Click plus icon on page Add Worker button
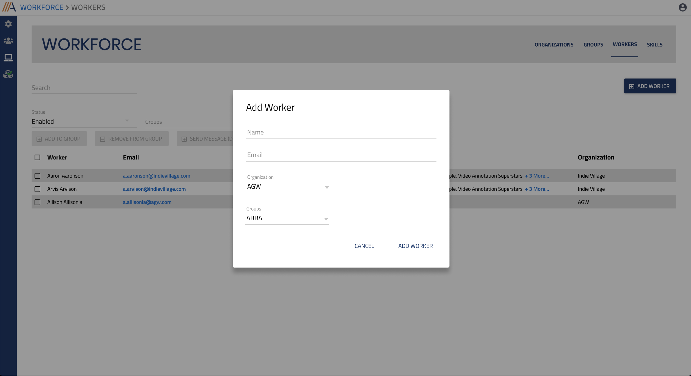 (631, 86)
